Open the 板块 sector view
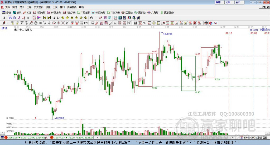Screen dimensions: 270x145 tap(17, 13)
